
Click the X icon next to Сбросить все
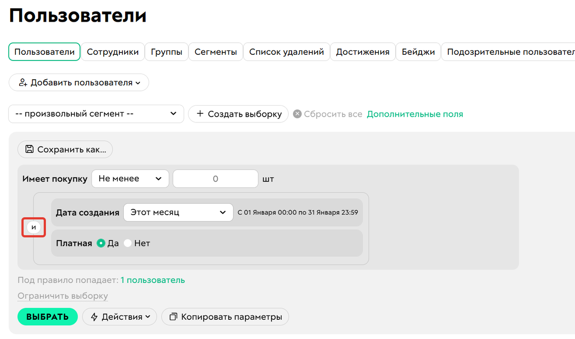[297, 114]
